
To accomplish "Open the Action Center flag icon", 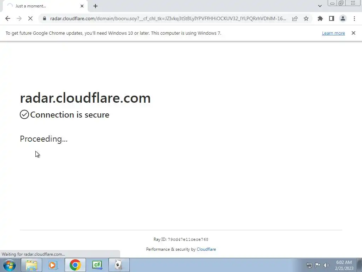I will 318,265.
